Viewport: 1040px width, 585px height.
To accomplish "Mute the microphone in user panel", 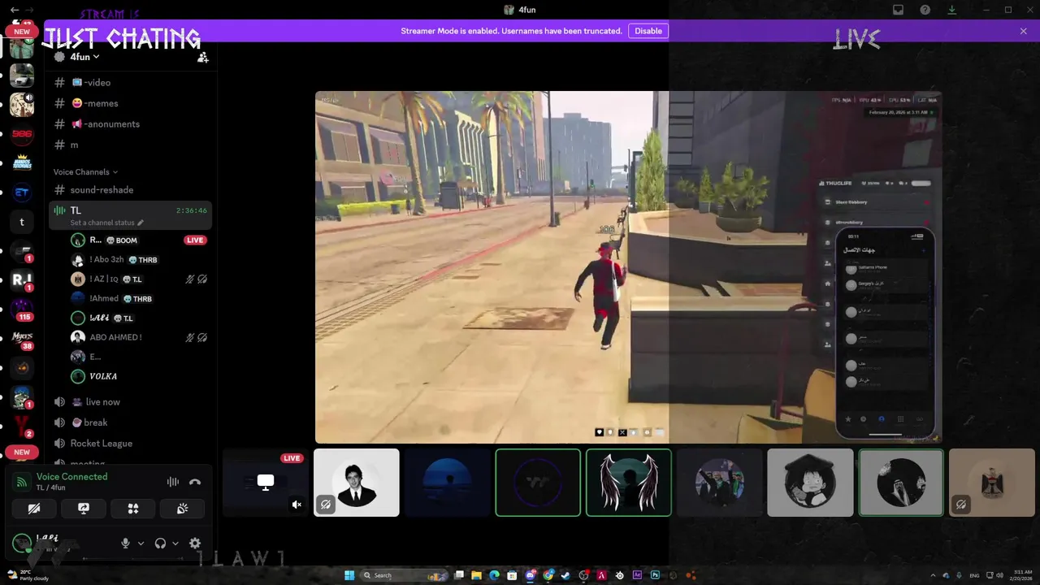I will tap(125, 544).
